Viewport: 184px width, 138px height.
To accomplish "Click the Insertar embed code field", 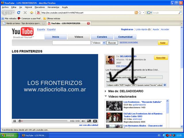I will tap(134, 85).
